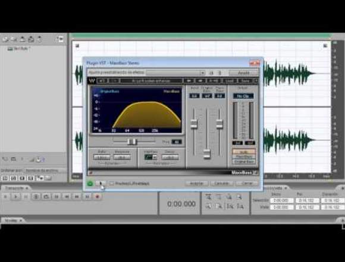Click the Stop button in the transport panel
This screenshot has height=262, width=345.
point(5,196)
